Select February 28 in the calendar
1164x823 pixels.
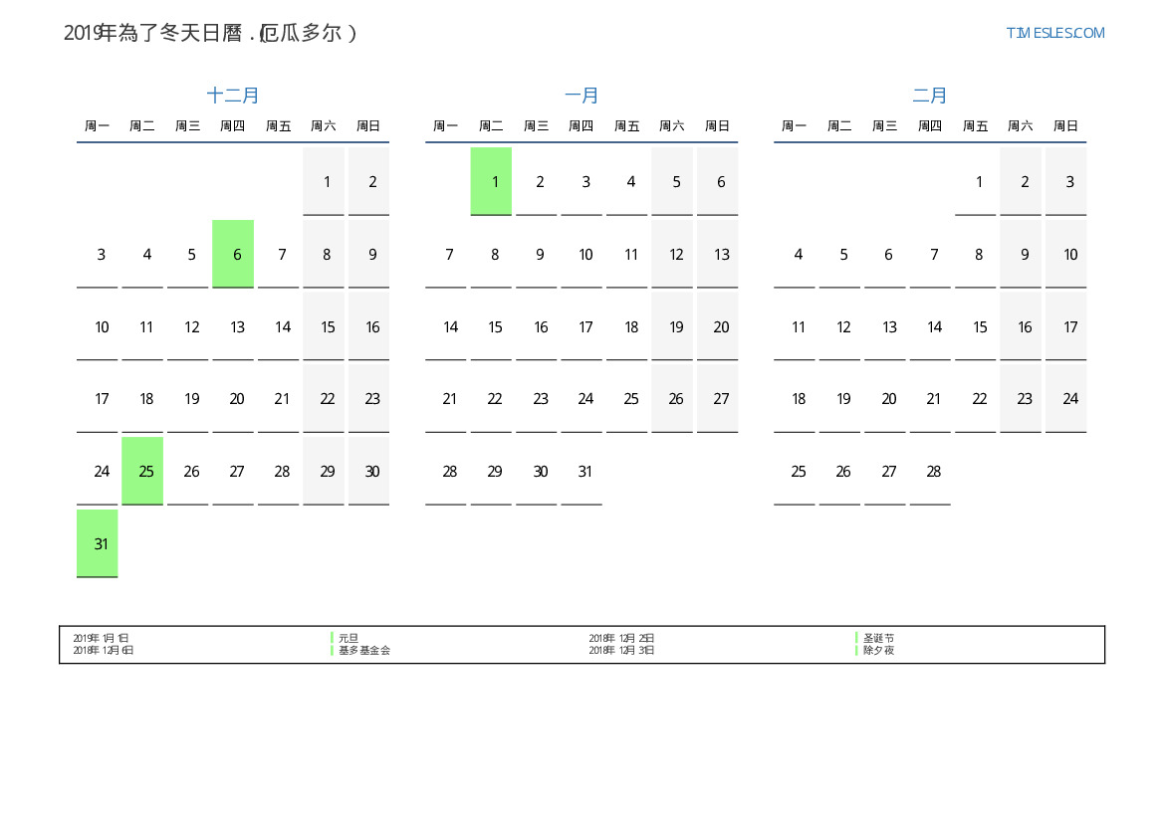point(934,471)
